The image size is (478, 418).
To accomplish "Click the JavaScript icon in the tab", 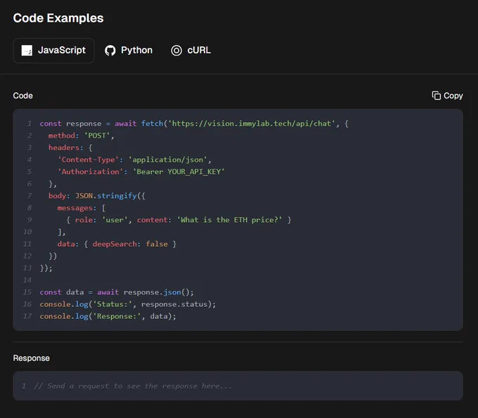I will (27, 51).
